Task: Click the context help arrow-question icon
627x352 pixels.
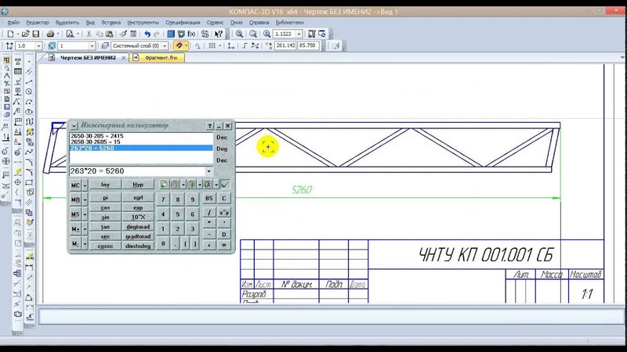Action: pos(219,34)
